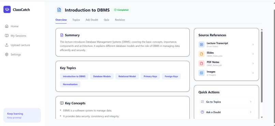Image resolution: width=275 pixels, height=126 pixels.
Task: Click the Completed status badge
Action: tap(121, 10)
